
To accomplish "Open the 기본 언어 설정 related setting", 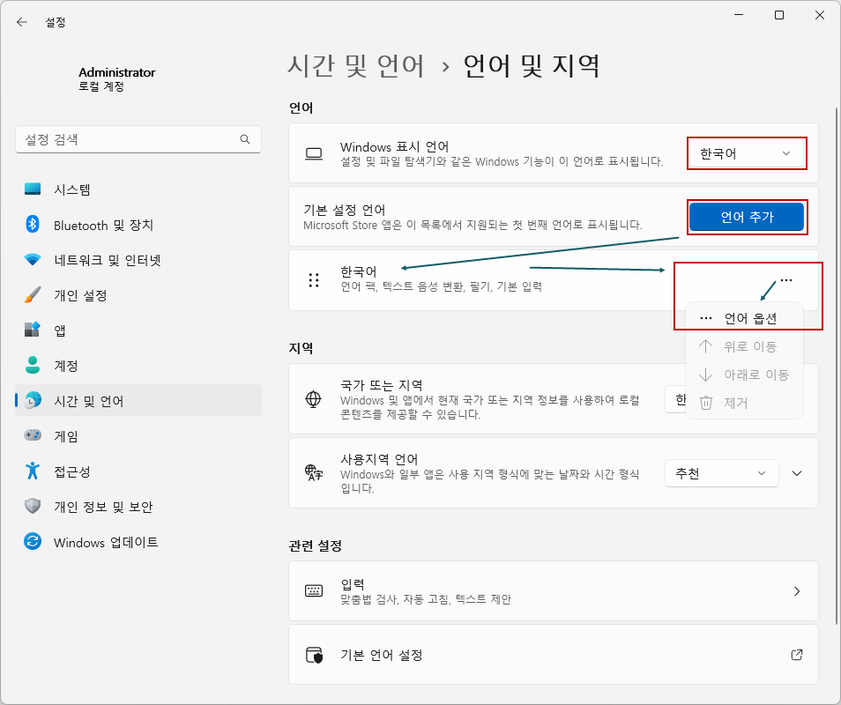I will (554, 655).
